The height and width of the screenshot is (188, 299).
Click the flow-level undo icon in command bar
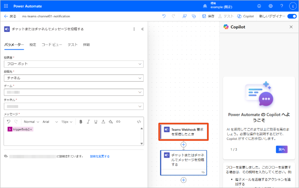coord(164,16)
